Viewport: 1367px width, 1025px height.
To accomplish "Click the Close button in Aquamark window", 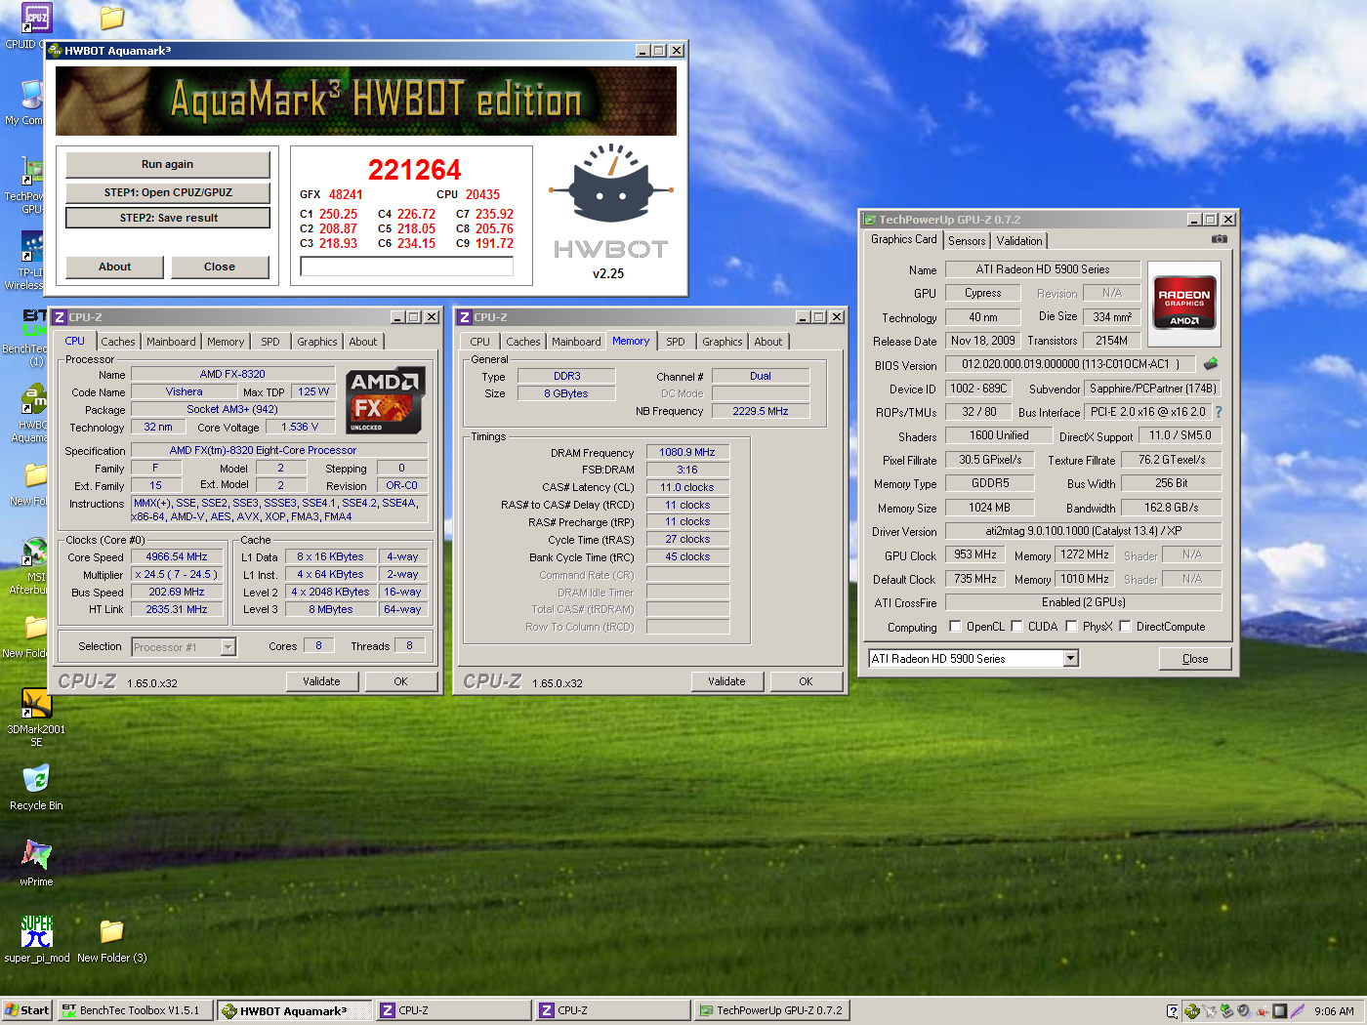I will pyautogui.click(x=220, y=266).
